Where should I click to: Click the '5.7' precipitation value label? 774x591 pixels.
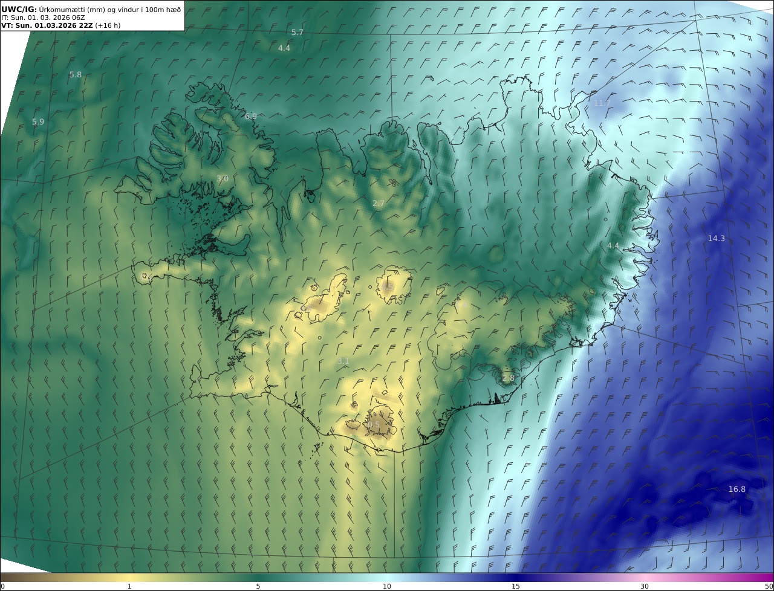(x=298, y=32)
